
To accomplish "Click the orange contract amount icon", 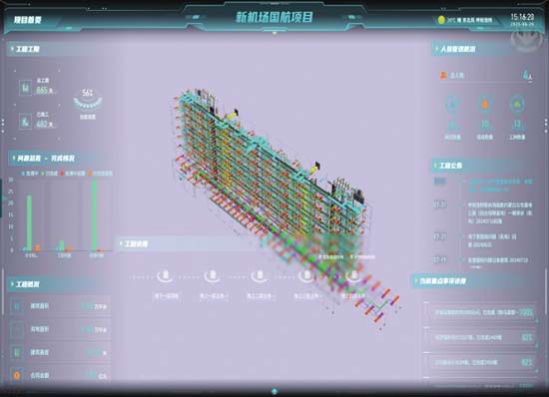I will (16, 376).
